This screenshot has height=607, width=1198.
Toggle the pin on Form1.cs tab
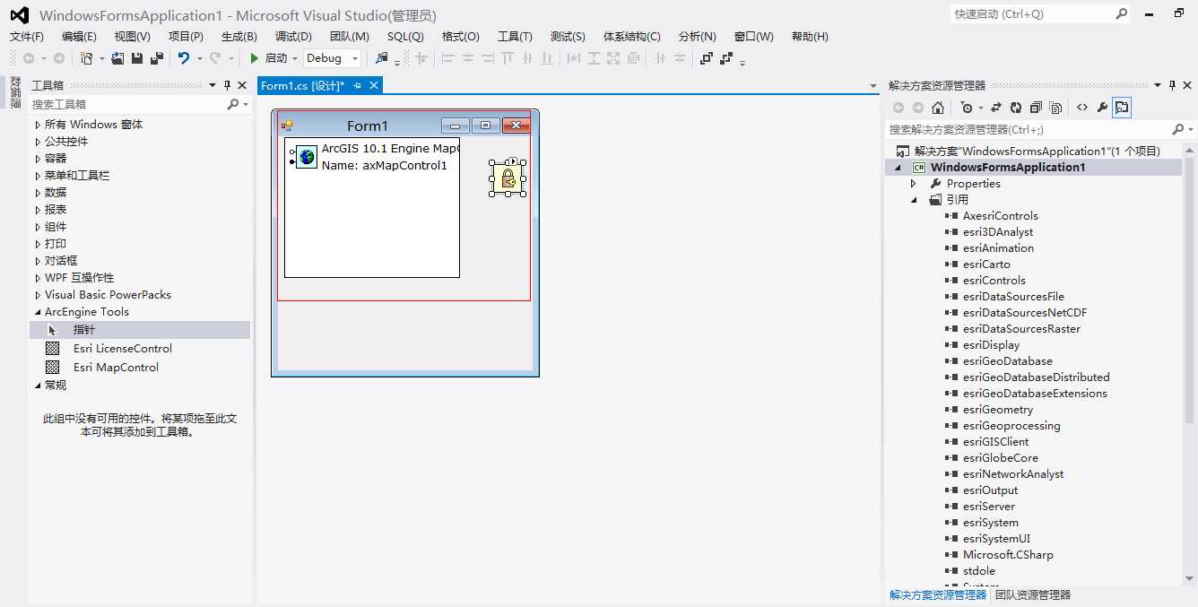point(357,85)
